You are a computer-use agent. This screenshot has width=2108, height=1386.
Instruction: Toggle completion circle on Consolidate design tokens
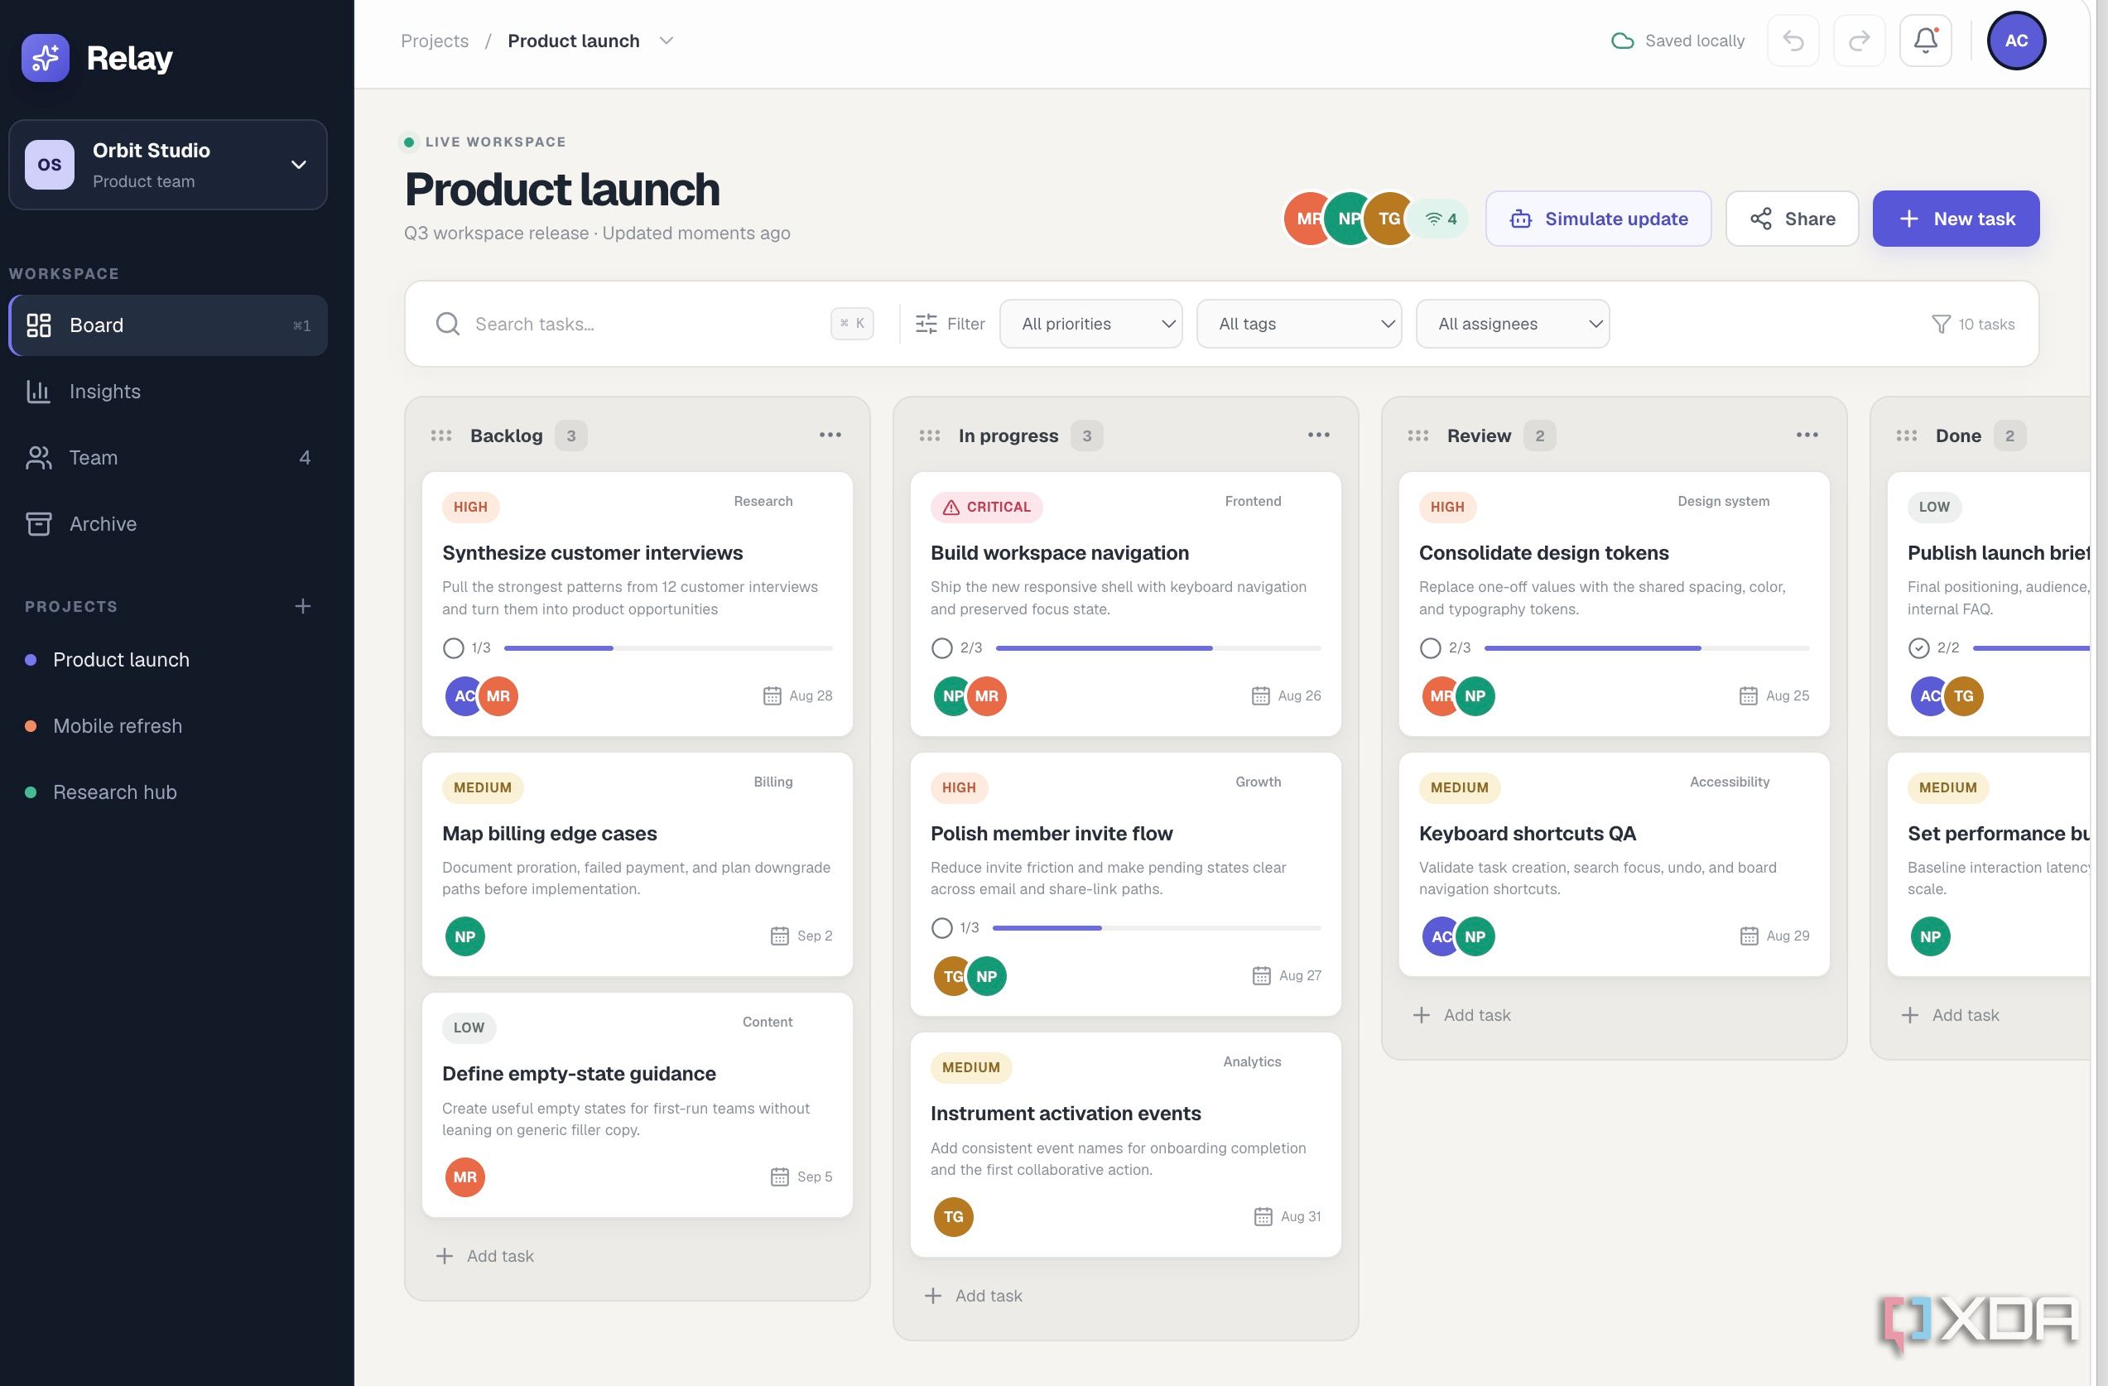pyautogui.click(x=1430, y=648)
